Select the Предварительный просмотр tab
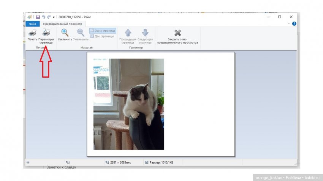The image size is (323, 181). coord(62,24)
